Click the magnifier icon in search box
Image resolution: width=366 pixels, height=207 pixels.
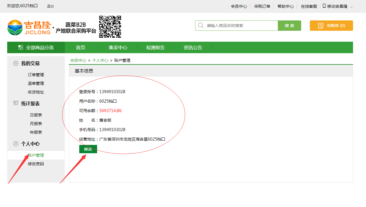click(x=201, y=26)
